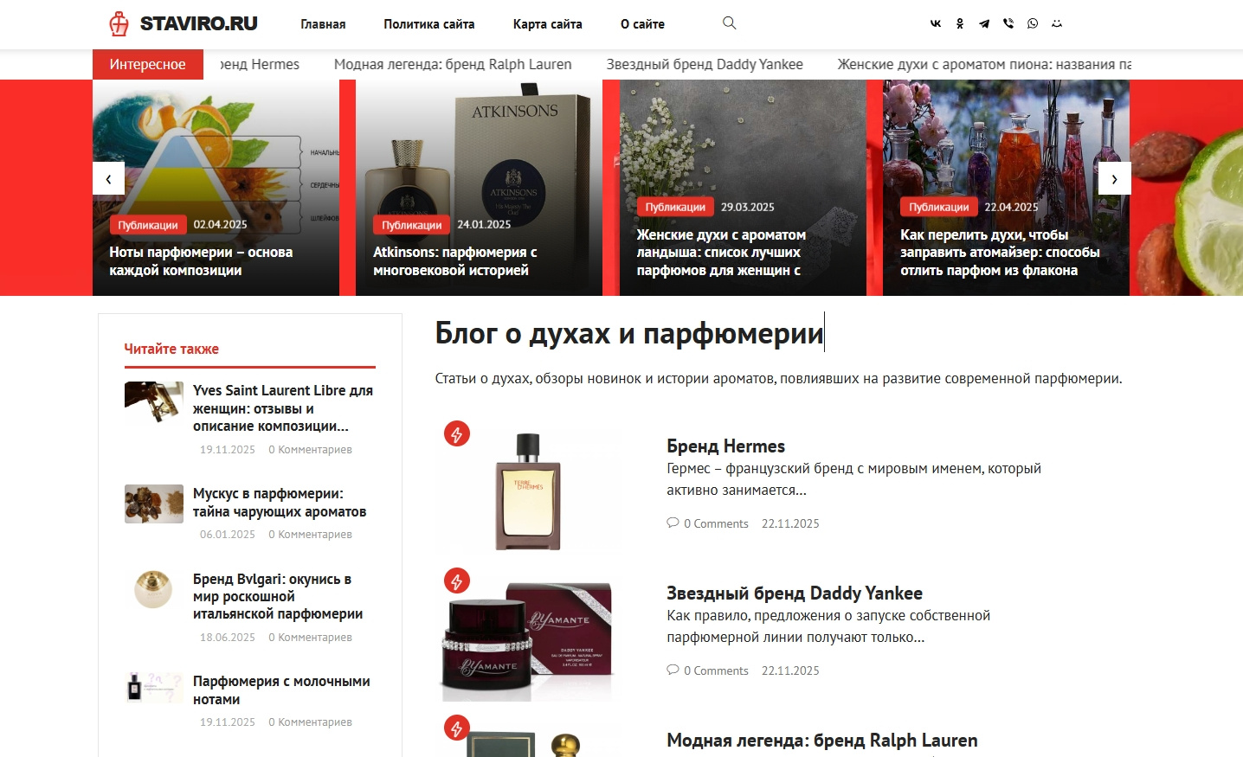Click date 22.11.2025 under Daddy Yankee

click(x=790, y=670)
